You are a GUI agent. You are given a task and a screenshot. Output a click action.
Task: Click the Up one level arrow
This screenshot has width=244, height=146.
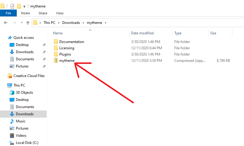point(28,23)
